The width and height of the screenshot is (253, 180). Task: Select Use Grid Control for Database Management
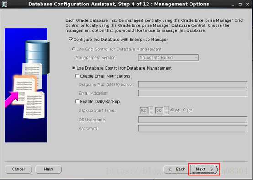74,49
